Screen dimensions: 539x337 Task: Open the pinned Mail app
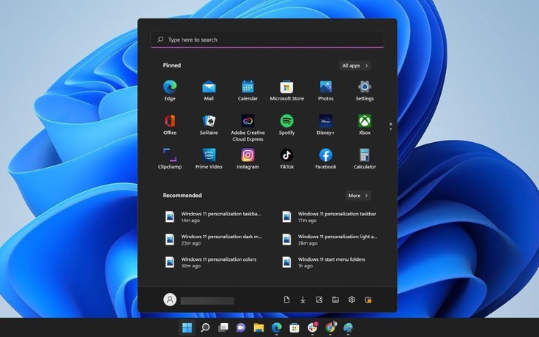click(x=209, y=90)
